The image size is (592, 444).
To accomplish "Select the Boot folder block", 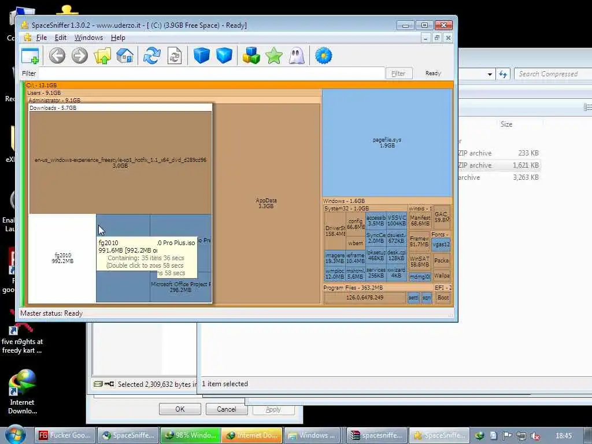I will (443, 298).
